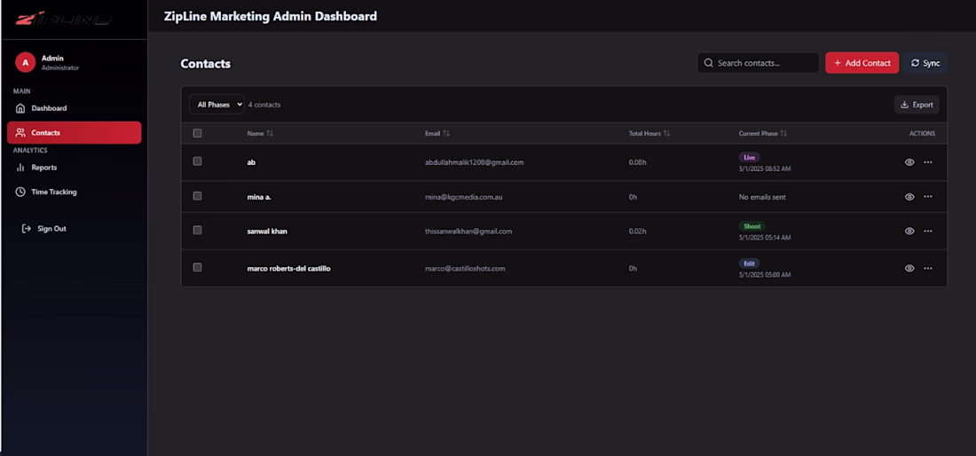This screenshot has height=456, width=976.
Task: Click the Sign Out icon in sidebar
Action: coord(27,229)
